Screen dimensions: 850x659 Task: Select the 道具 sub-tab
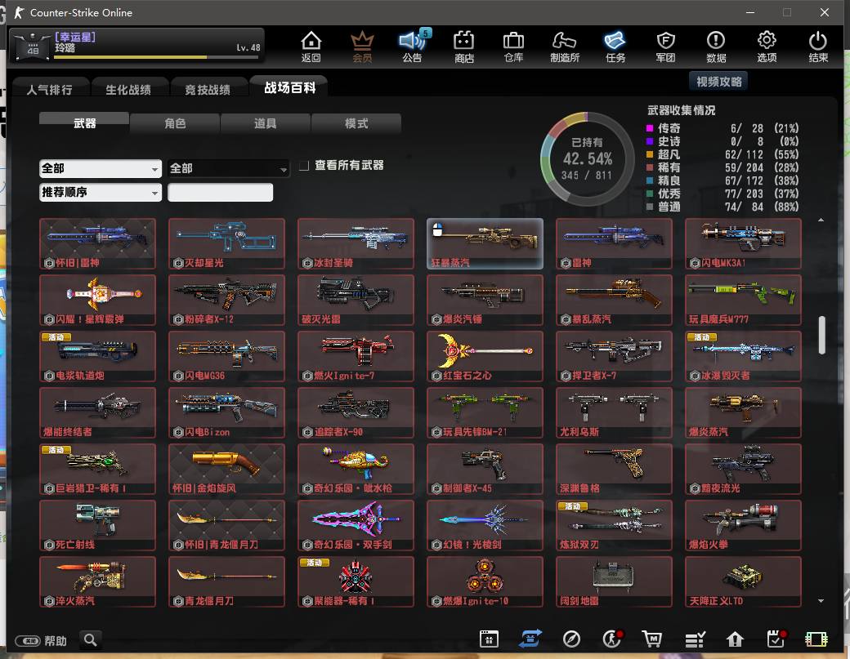(266, 123)
